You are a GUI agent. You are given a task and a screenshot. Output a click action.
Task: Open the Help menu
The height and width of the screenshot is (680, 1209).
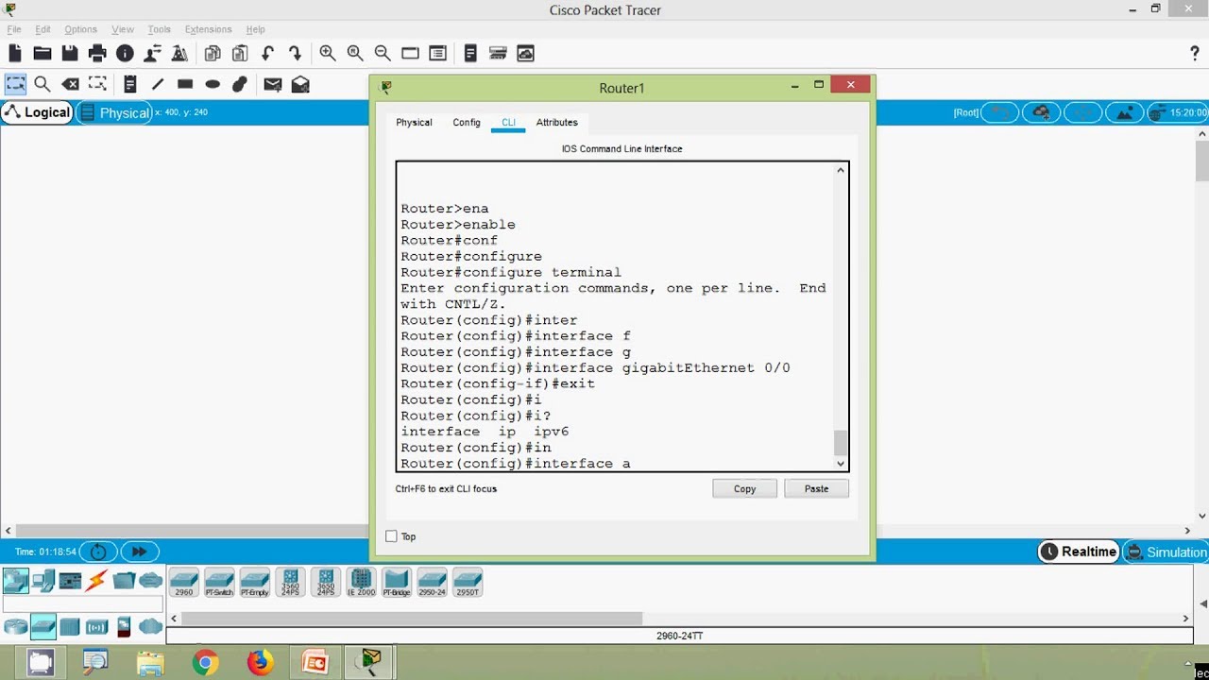(255, 29)
